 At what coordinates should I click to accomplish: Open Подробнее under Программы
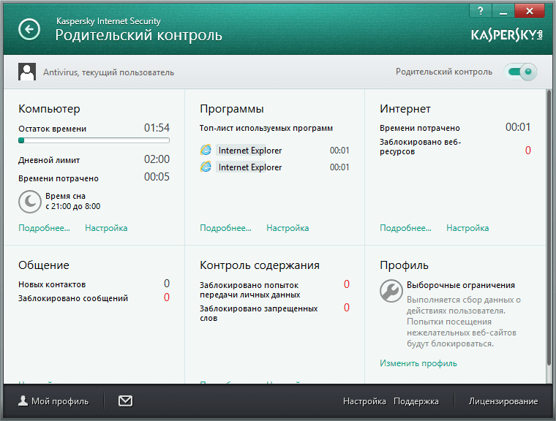coord(225,228)
